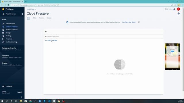Click the browser back arrow
Viewport: 184px width, 103px height.
coord(2,5)
